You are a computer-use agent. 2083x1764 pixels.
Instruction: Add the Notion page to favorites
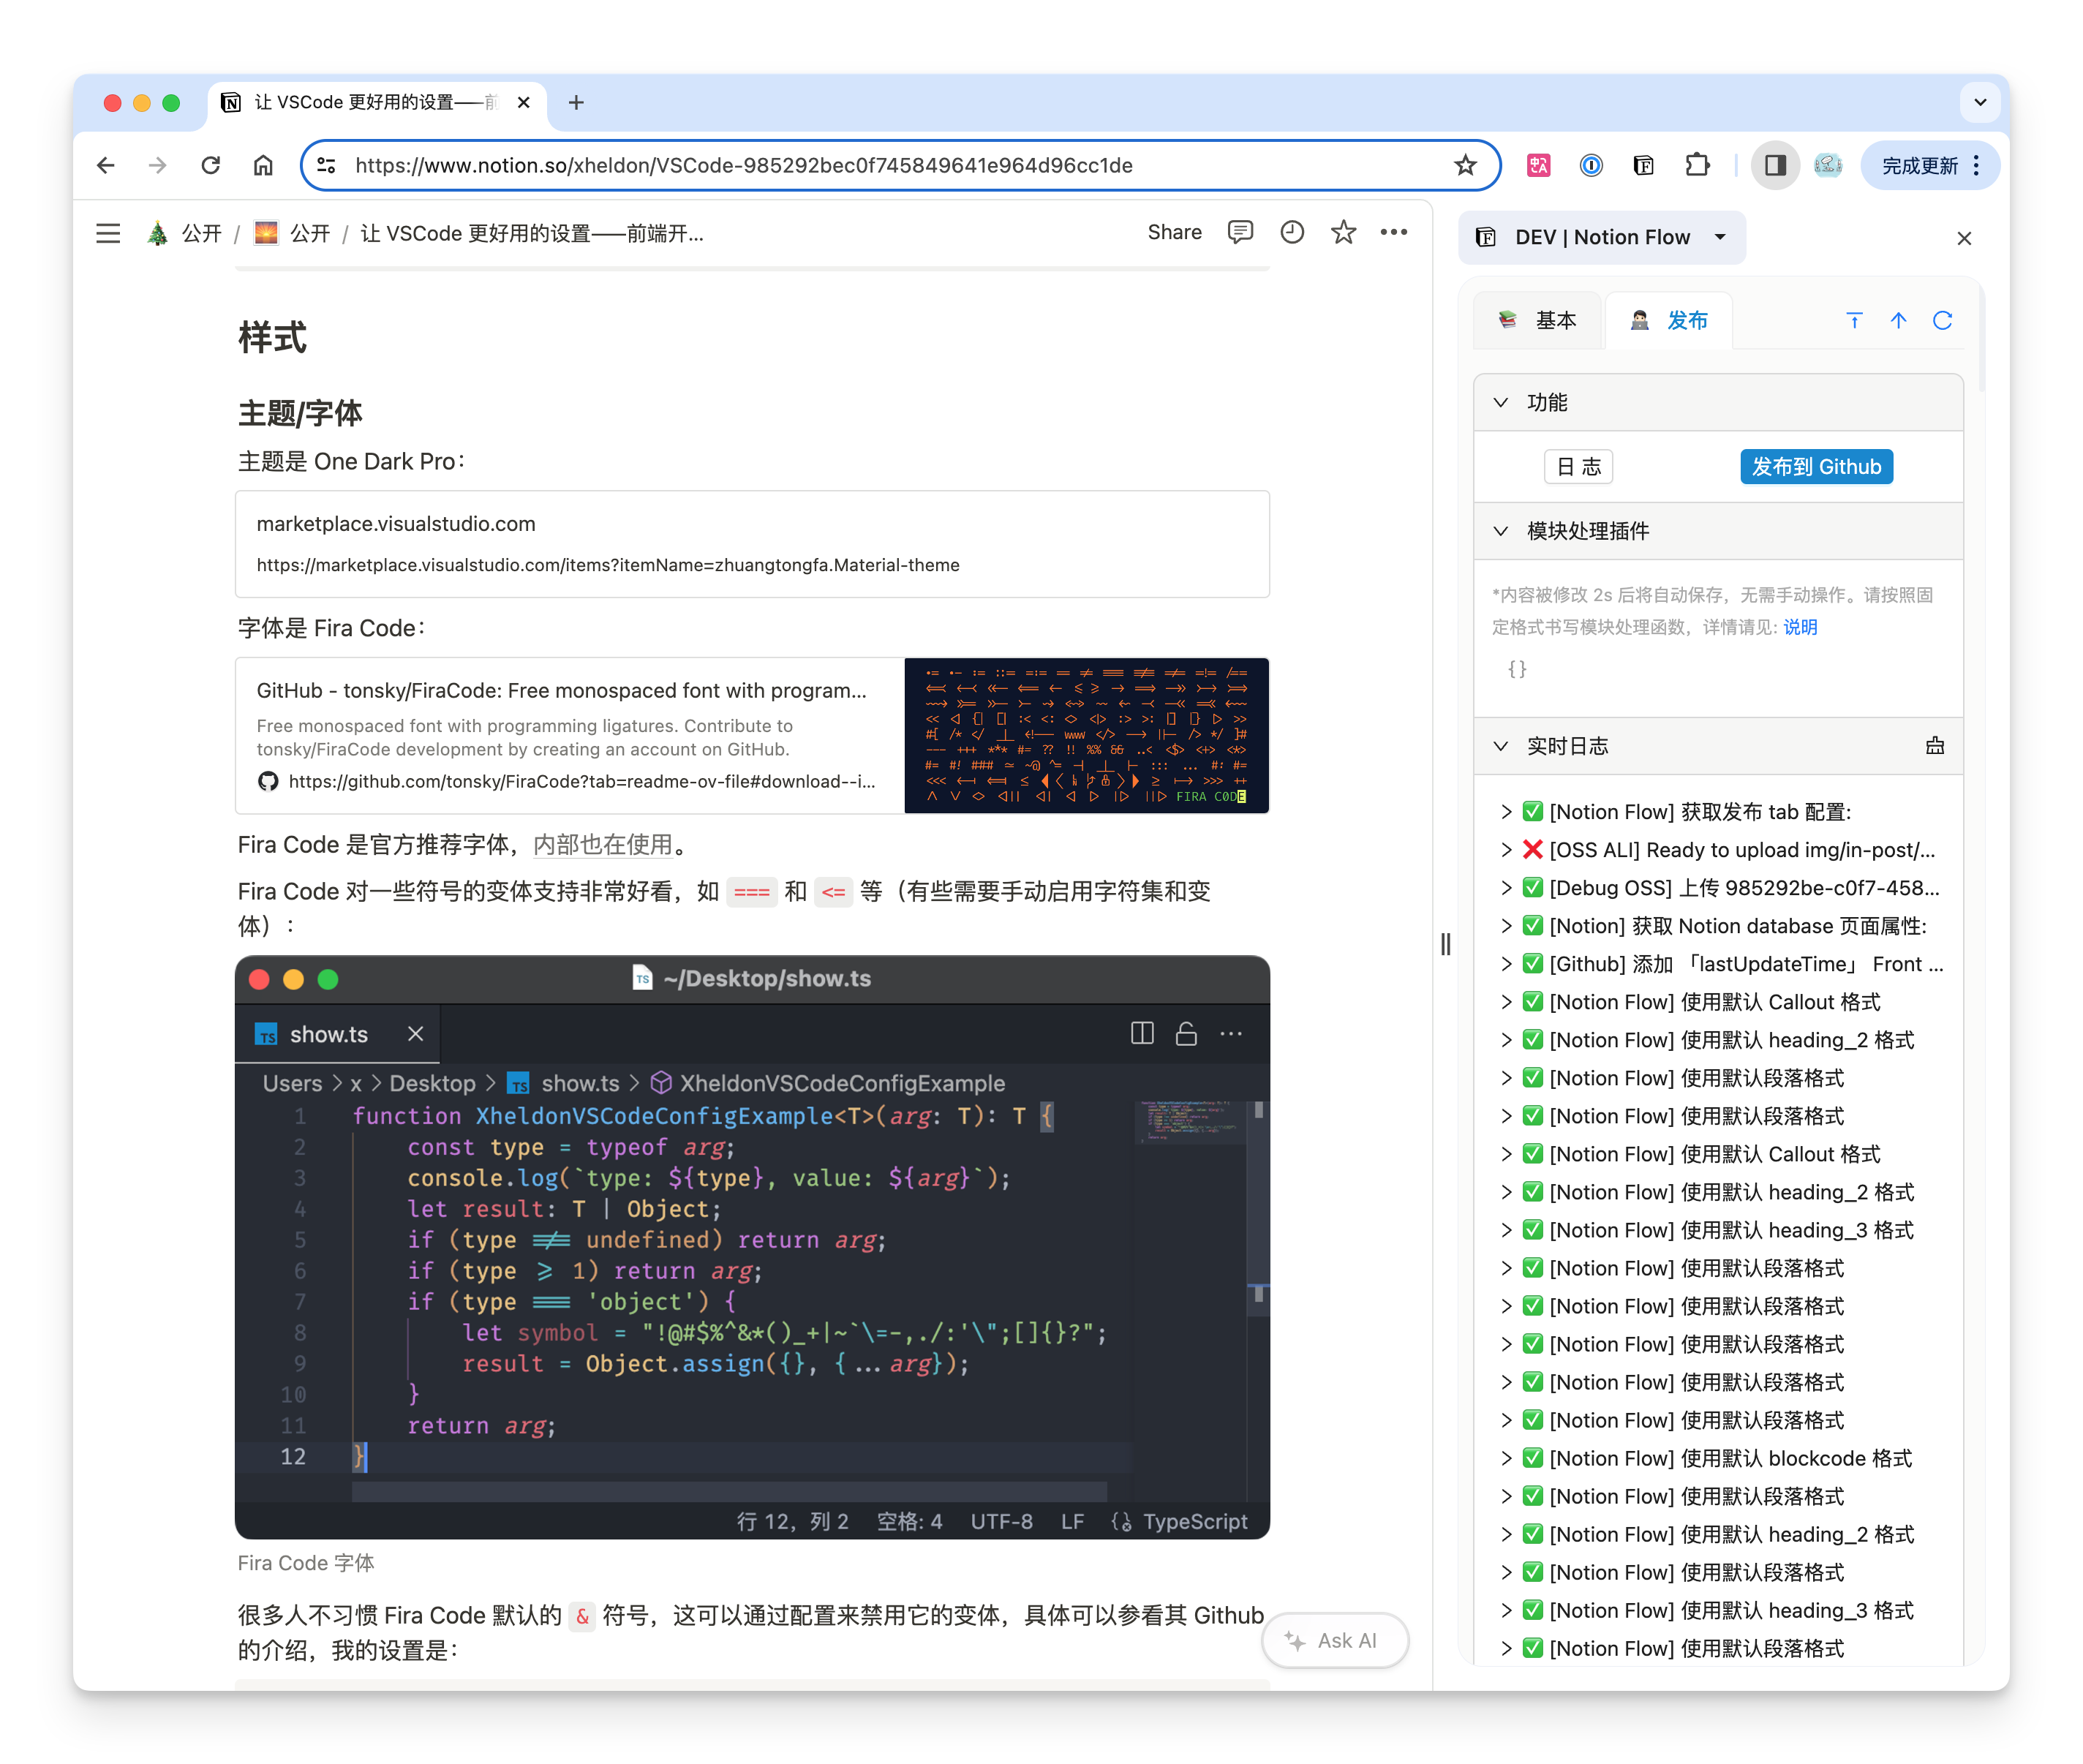click(1343, 232)
